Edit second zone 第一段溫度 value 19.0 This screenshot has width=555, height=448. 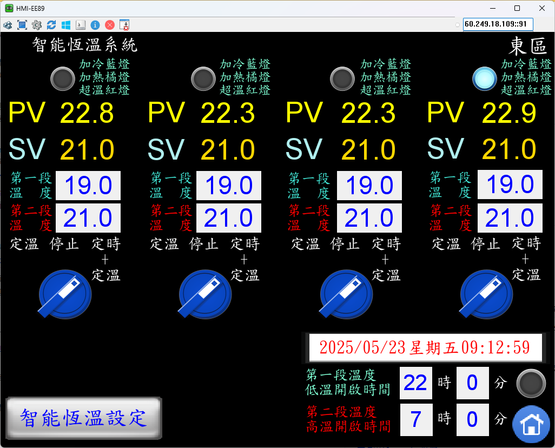[x=229, y=186]
